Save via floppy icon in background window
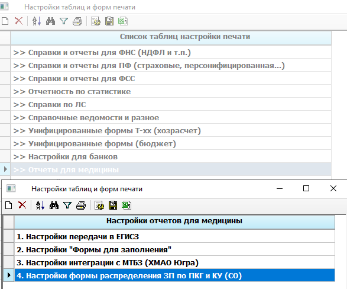 [109, 21]
